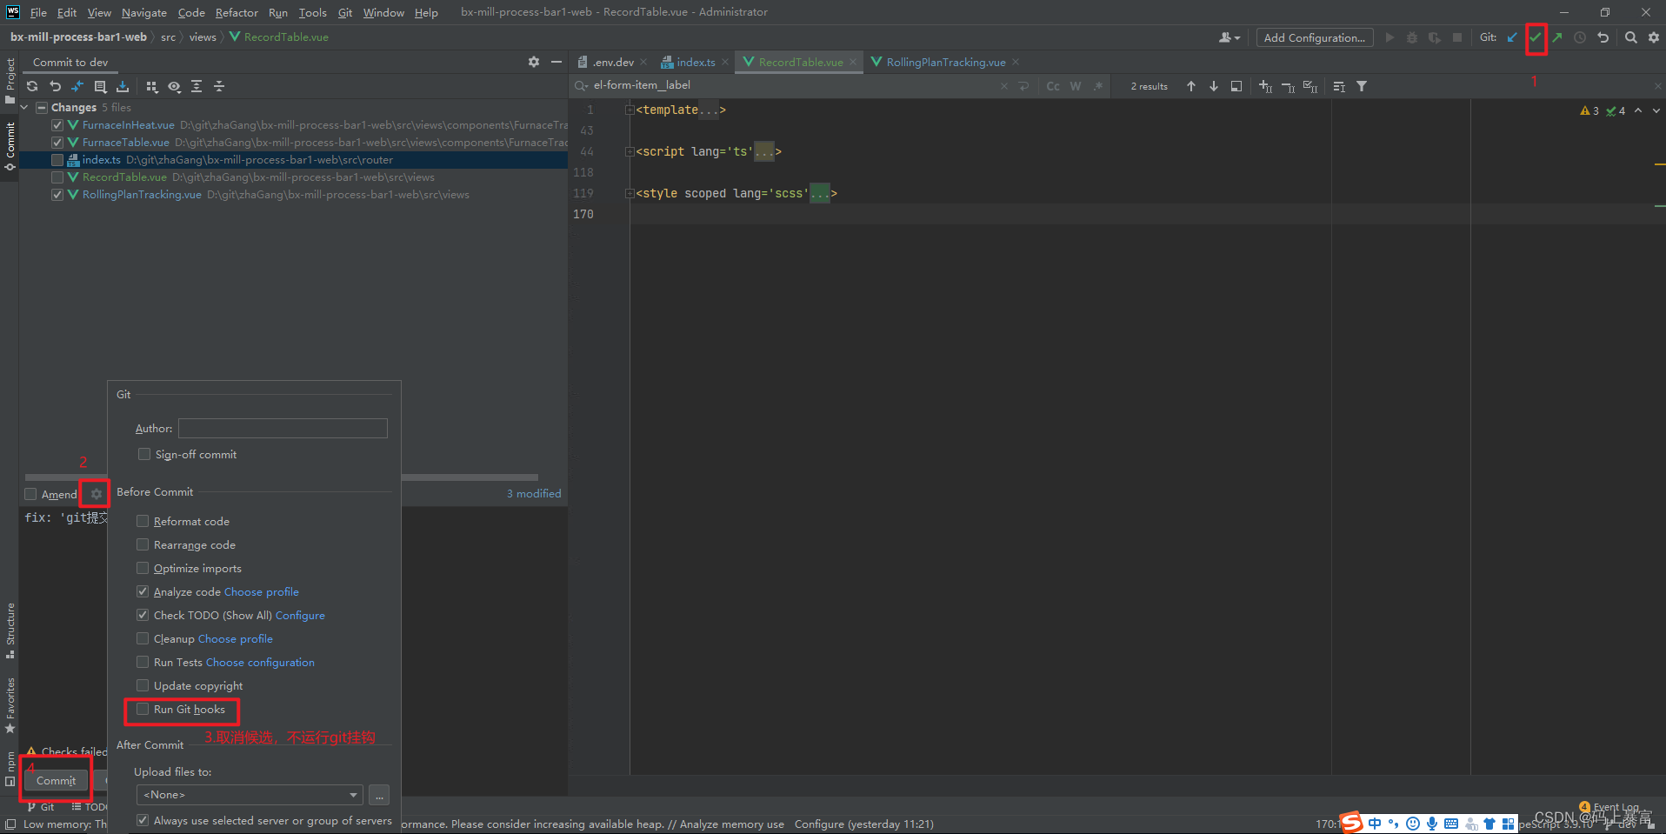Enable the Amend checkbox
1666x834 pixels.
point(30,494)
